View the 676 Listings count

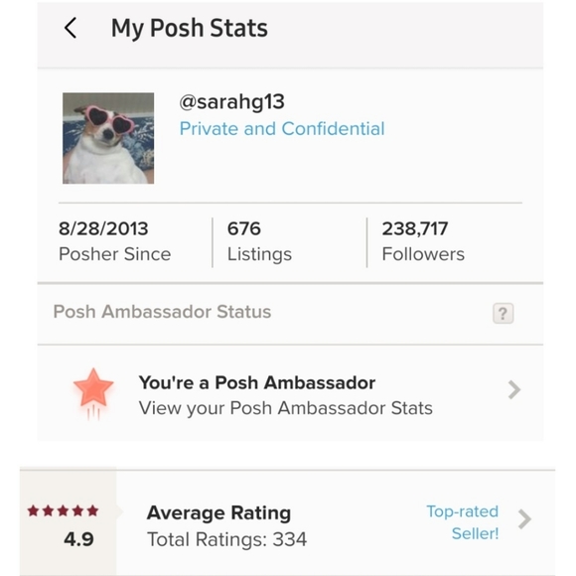[259, 241]
